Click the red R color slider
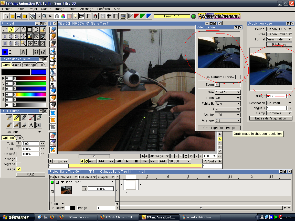This screenshot has height=221, width=295. tap(30, 78)
